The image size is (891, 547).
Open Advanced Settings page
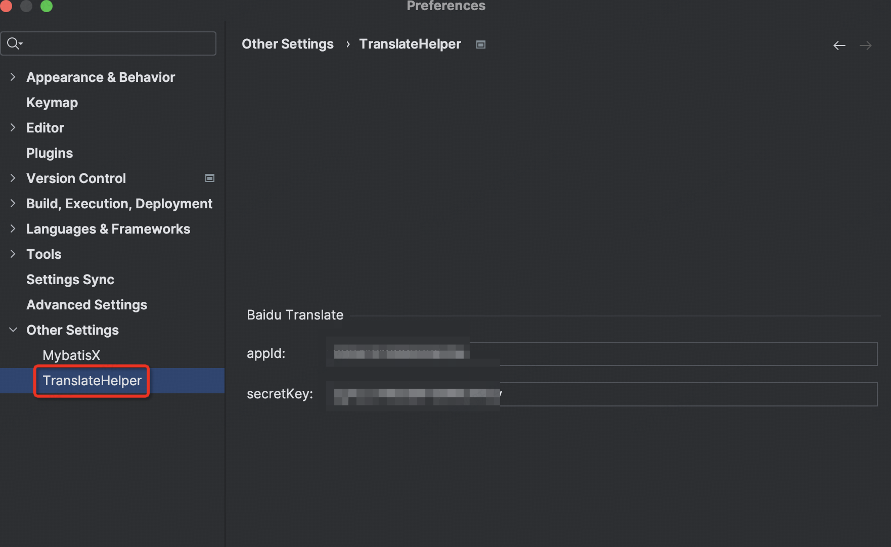(x=86, y=305)
